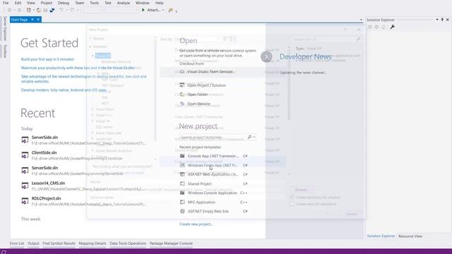Image resolution: width=452 pixels, height=254 pixels.
Task: Switch to Package Manager Console tab
Action: tap(171, 243)
